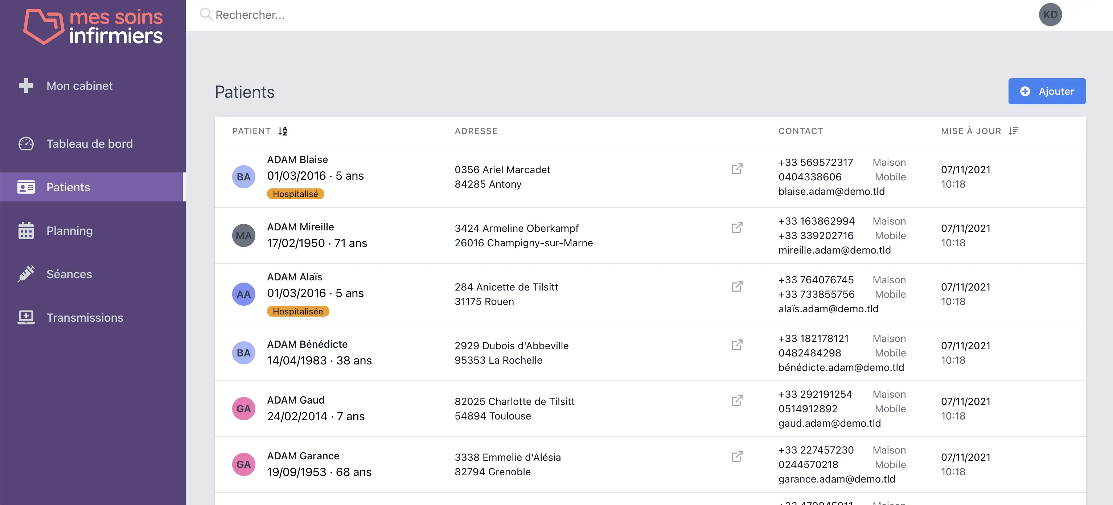Click the Planning calendar icon
Viewport: 1113px width, 505px height.
pyautogui.click(x=26, y=230)
